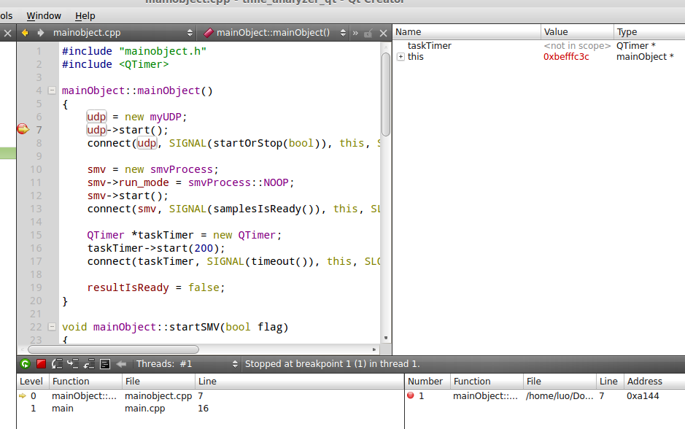Click the editor scroll-down arrow
The height and width of the screenshot is (429, 685).
[386, 338]
